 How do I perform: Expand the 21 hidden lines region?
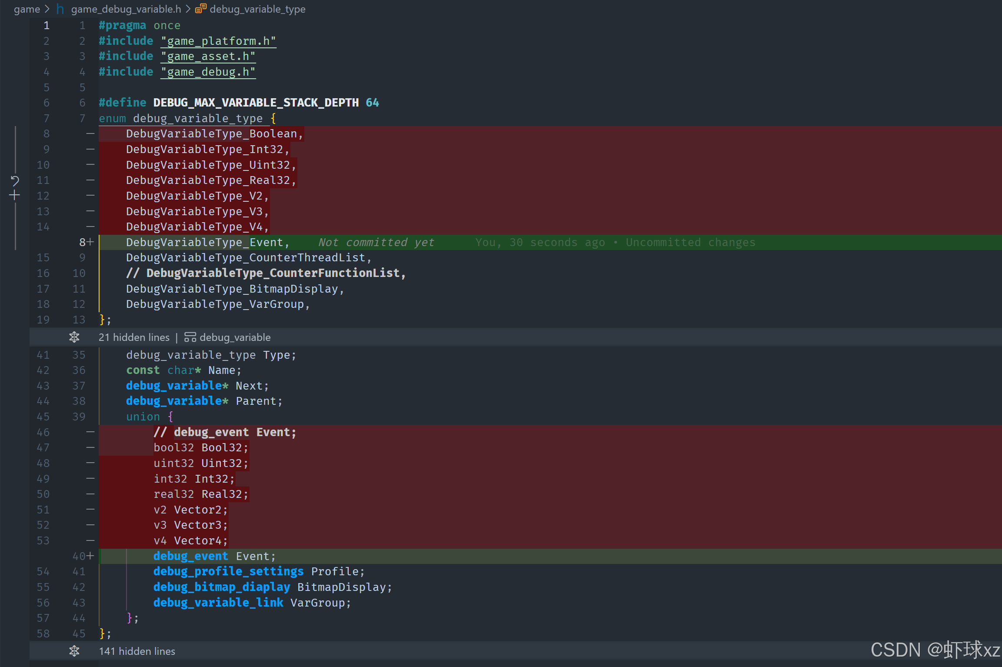coord(74,337)
